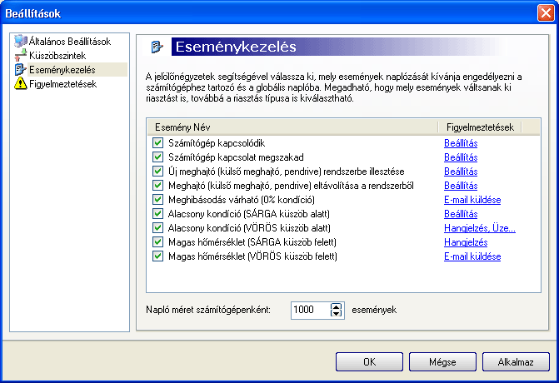Click the Napló méret input field
The image size is (559, 383).
pyautogui.click(x=310, y=310)
